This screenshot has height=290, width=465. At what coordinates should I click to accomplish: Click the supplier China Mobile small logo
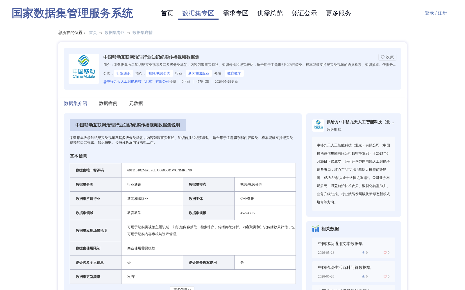[318, 126]
